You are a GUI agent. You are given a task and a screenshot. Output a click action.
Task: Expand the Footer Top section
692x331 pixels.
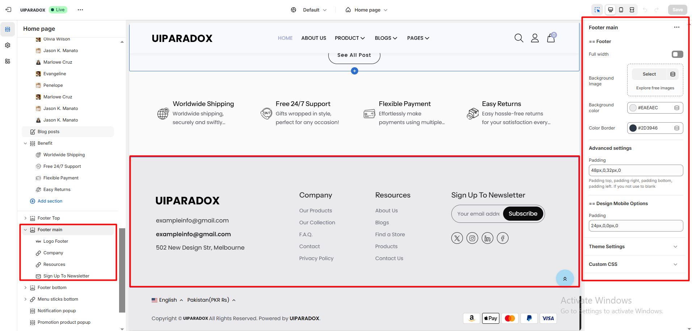pos(25,218)
